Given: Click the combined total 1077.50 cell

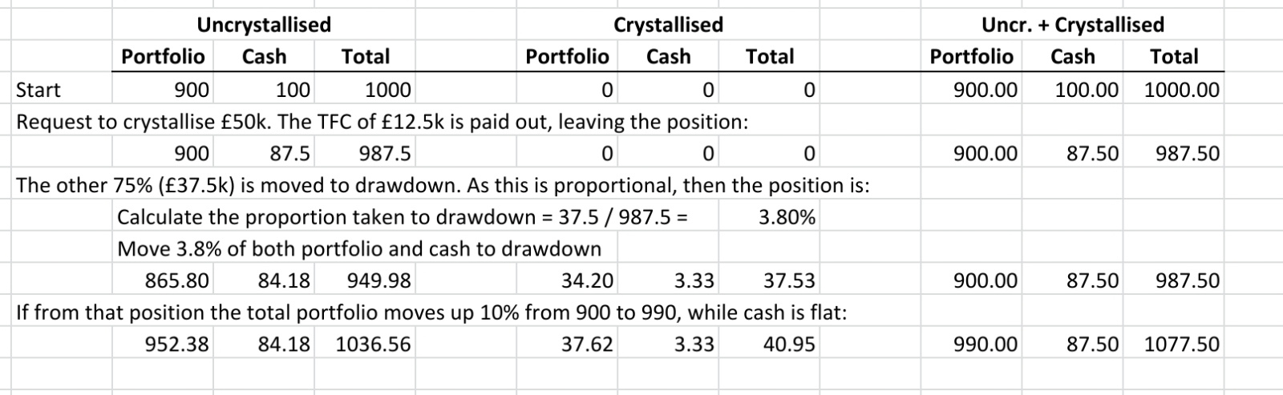Looking at the screenshot, I should pos(1181,345).
